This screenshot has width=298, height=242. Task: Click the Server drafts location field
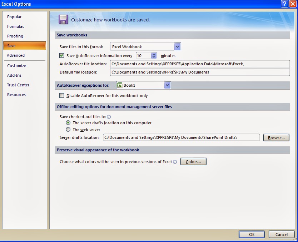pyautogui.click(x=181, y=137)
